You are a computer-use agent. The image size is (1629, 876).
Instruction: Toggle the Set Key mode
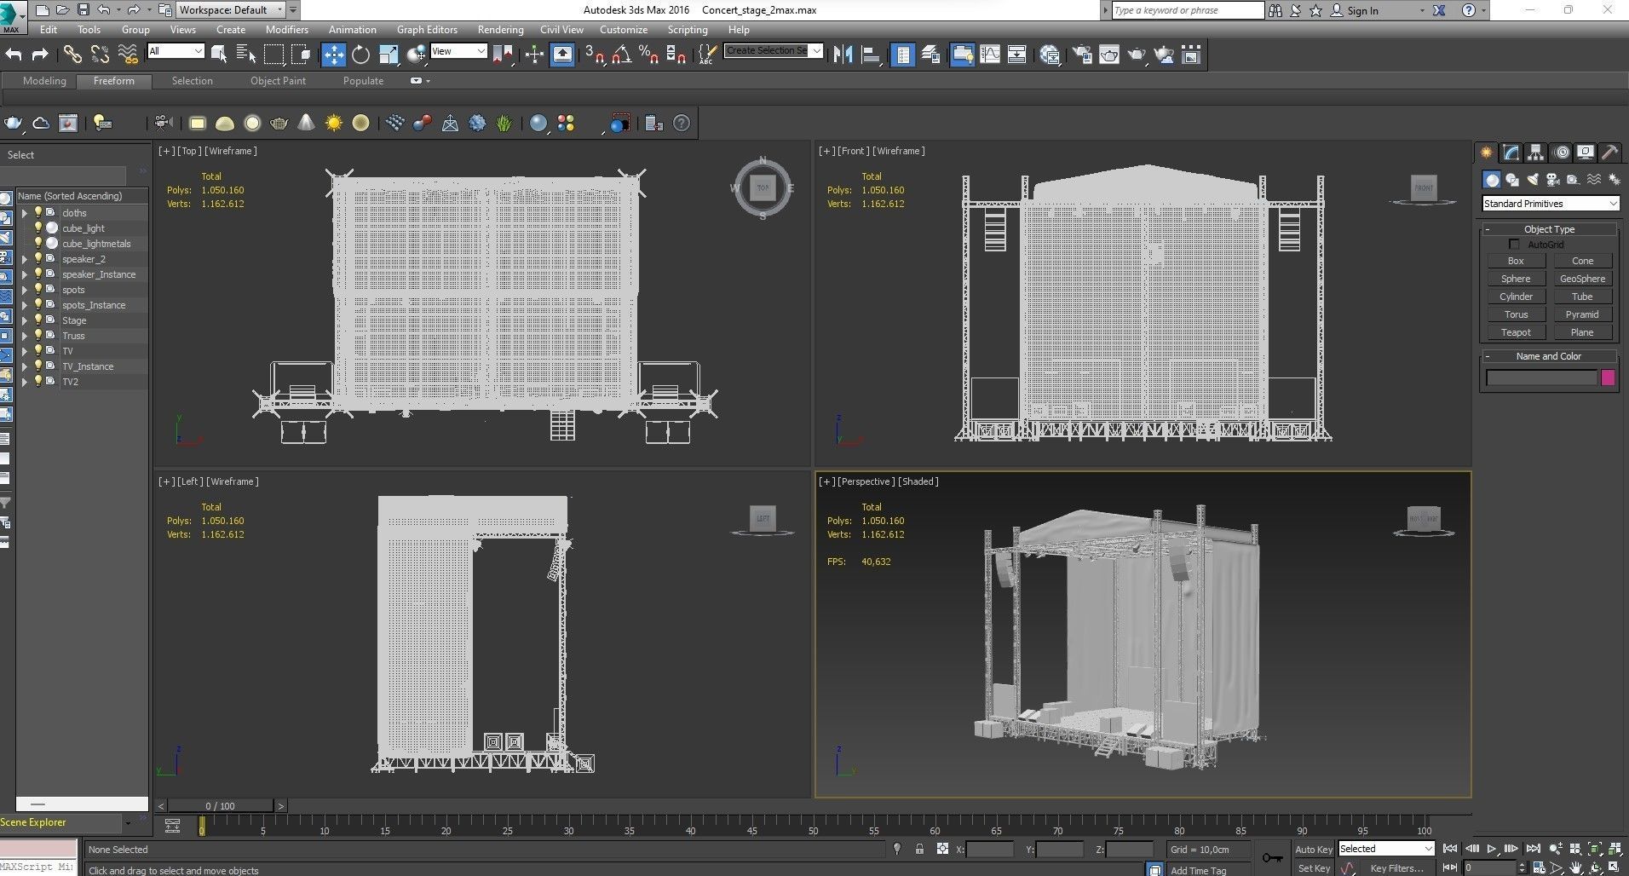(1313, 867)
